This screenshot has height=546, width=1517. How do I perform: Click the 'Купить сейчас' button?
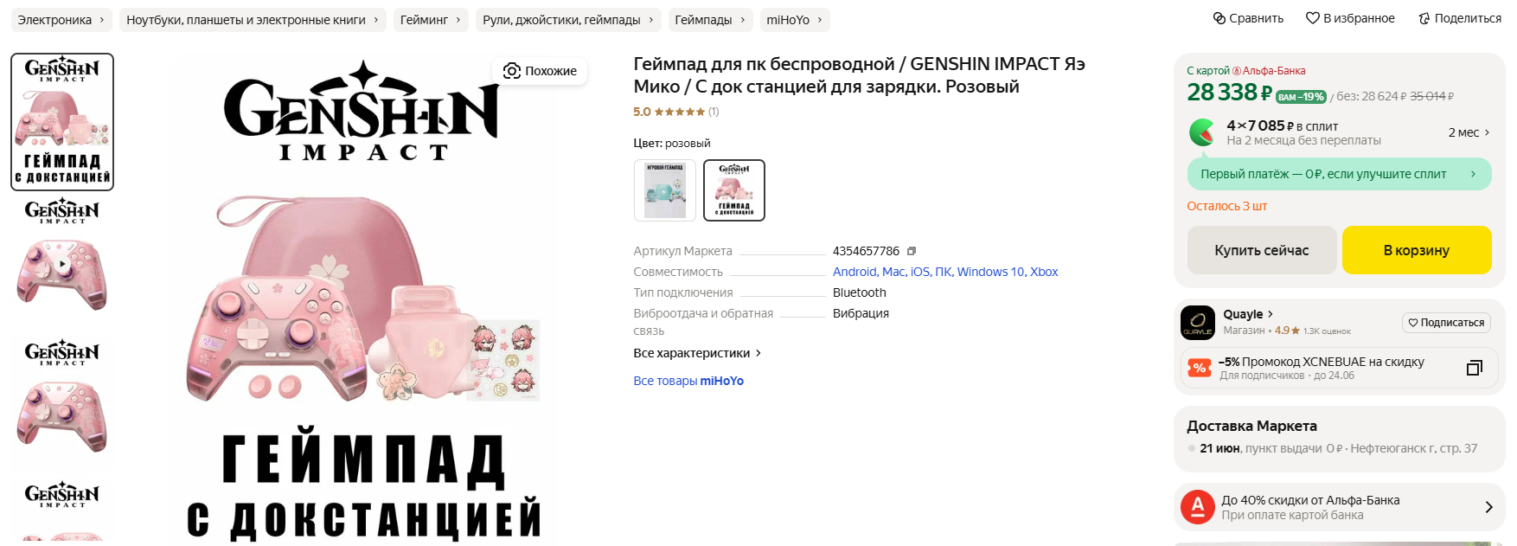(x=1262, y=250)
